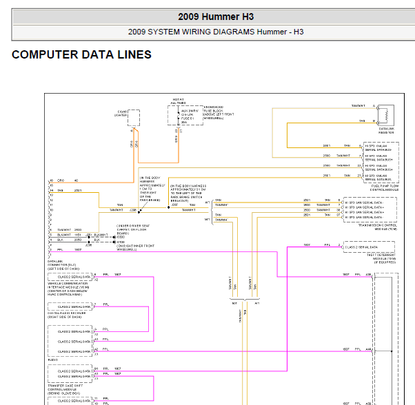This screenshot has width=415, height=405.
Task: Click the "CLASS 2 SERIAL DATA" box of Digital Radio Receiver
Action: pos(70,307)
